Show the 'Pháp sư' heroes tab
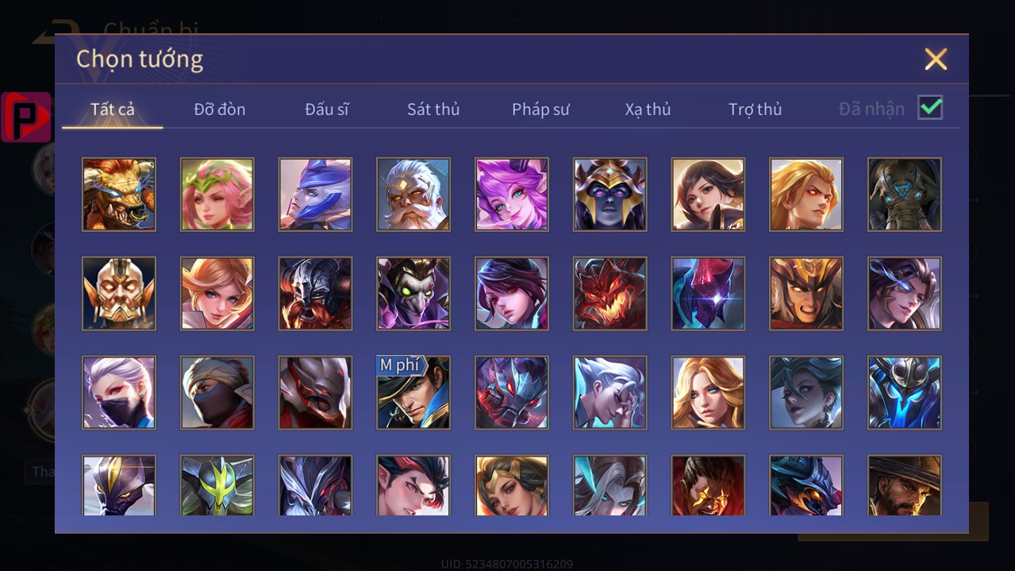The image size is (1015, 571). pyautogui.click(x=540, y=110)
